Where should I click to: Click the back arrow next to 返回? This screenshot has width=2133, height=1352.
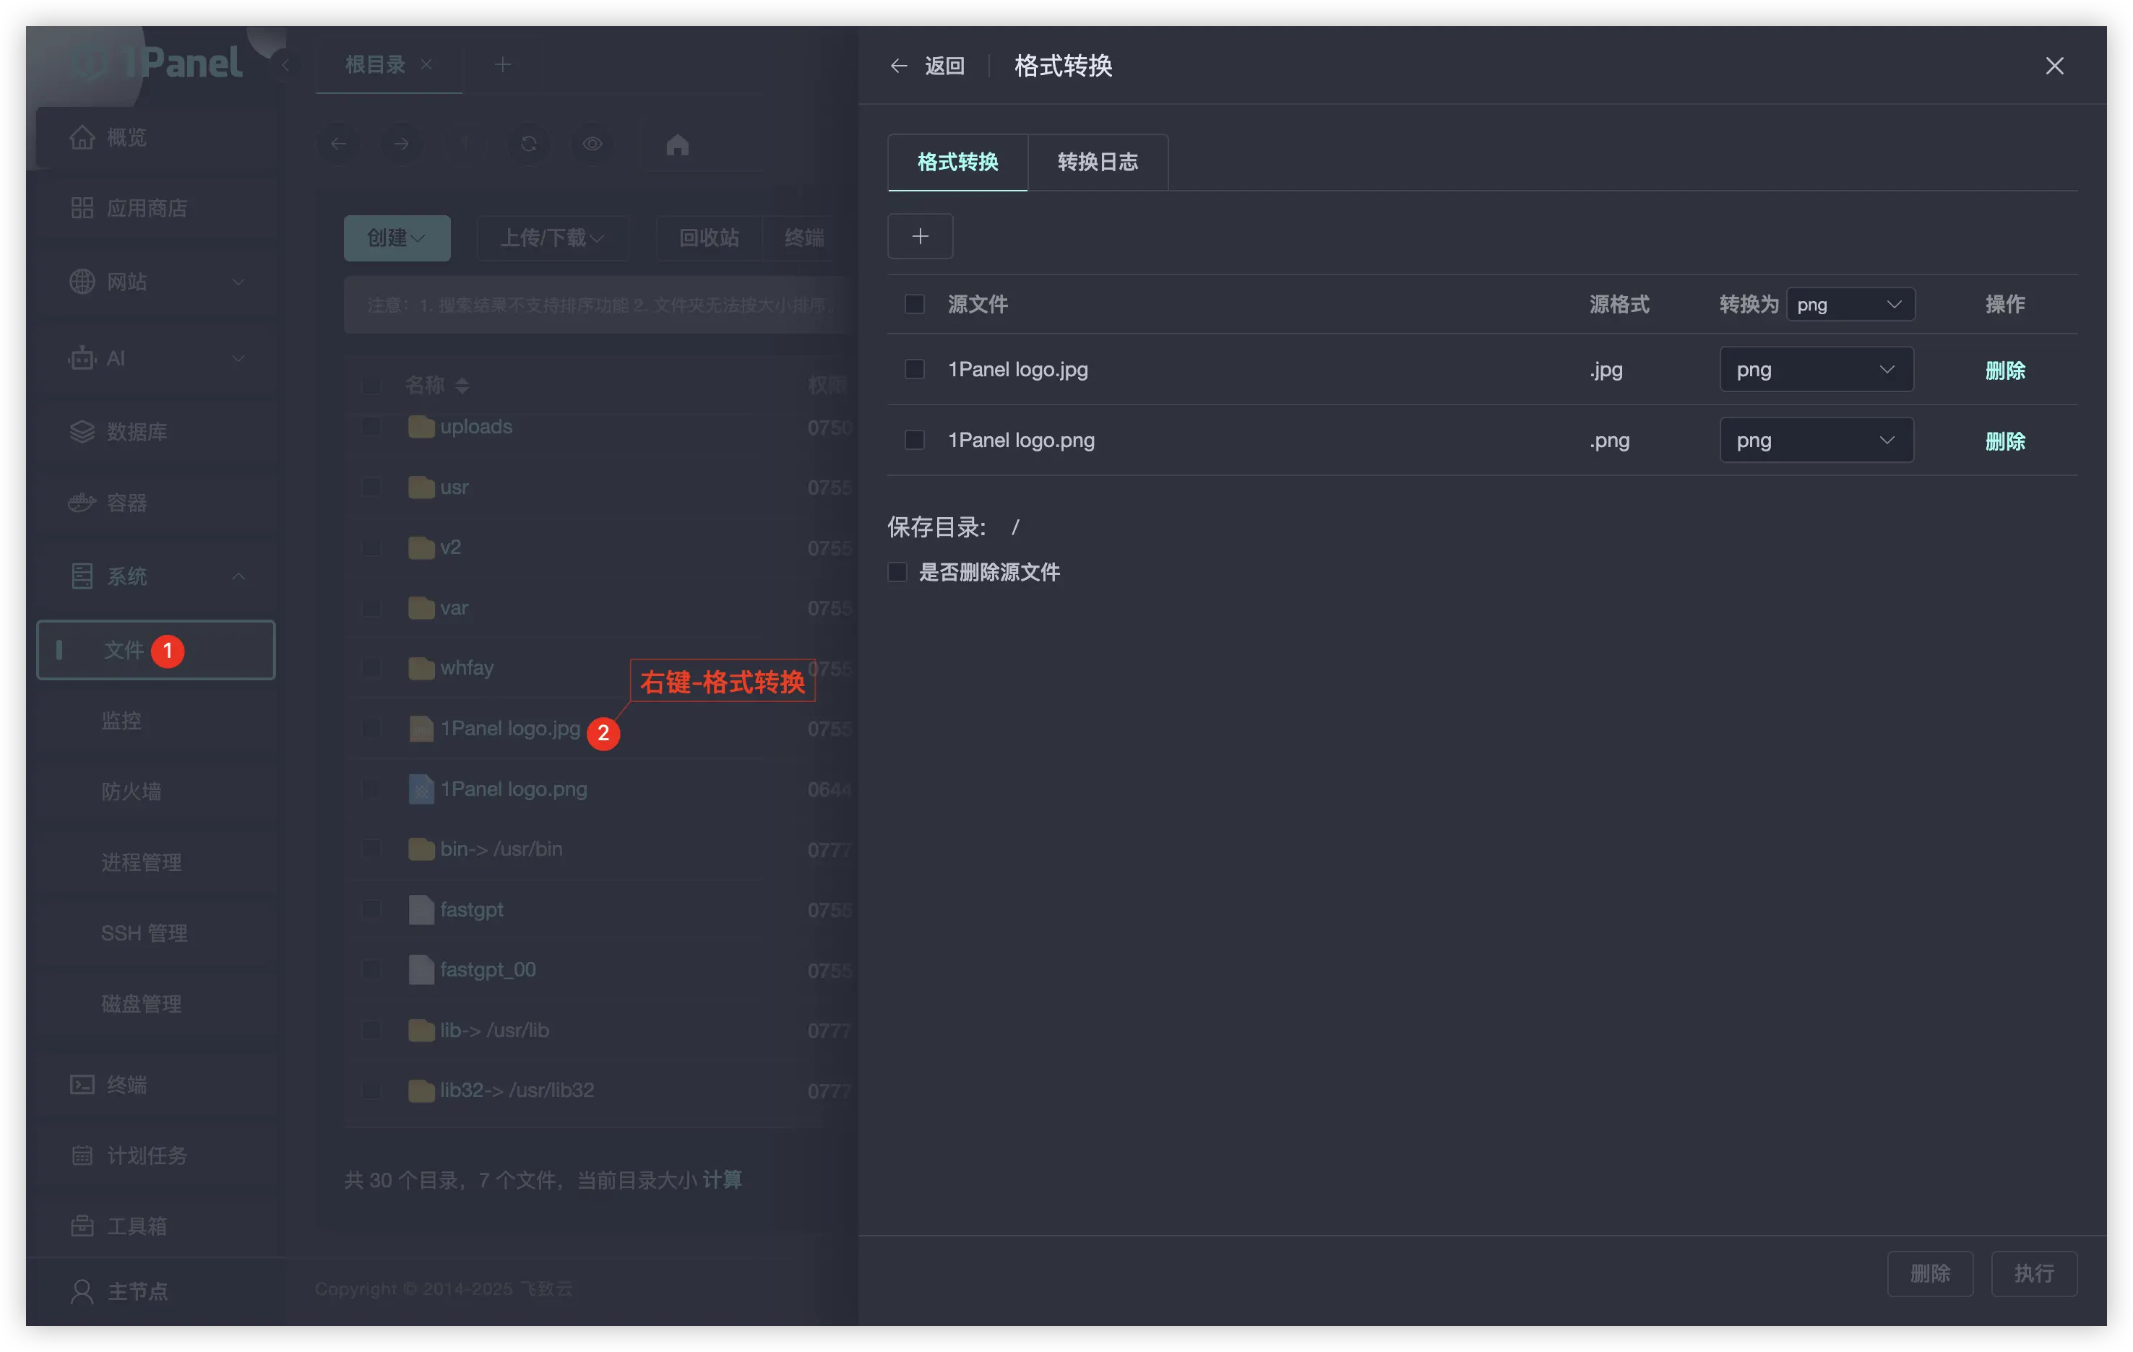point(898,66)
